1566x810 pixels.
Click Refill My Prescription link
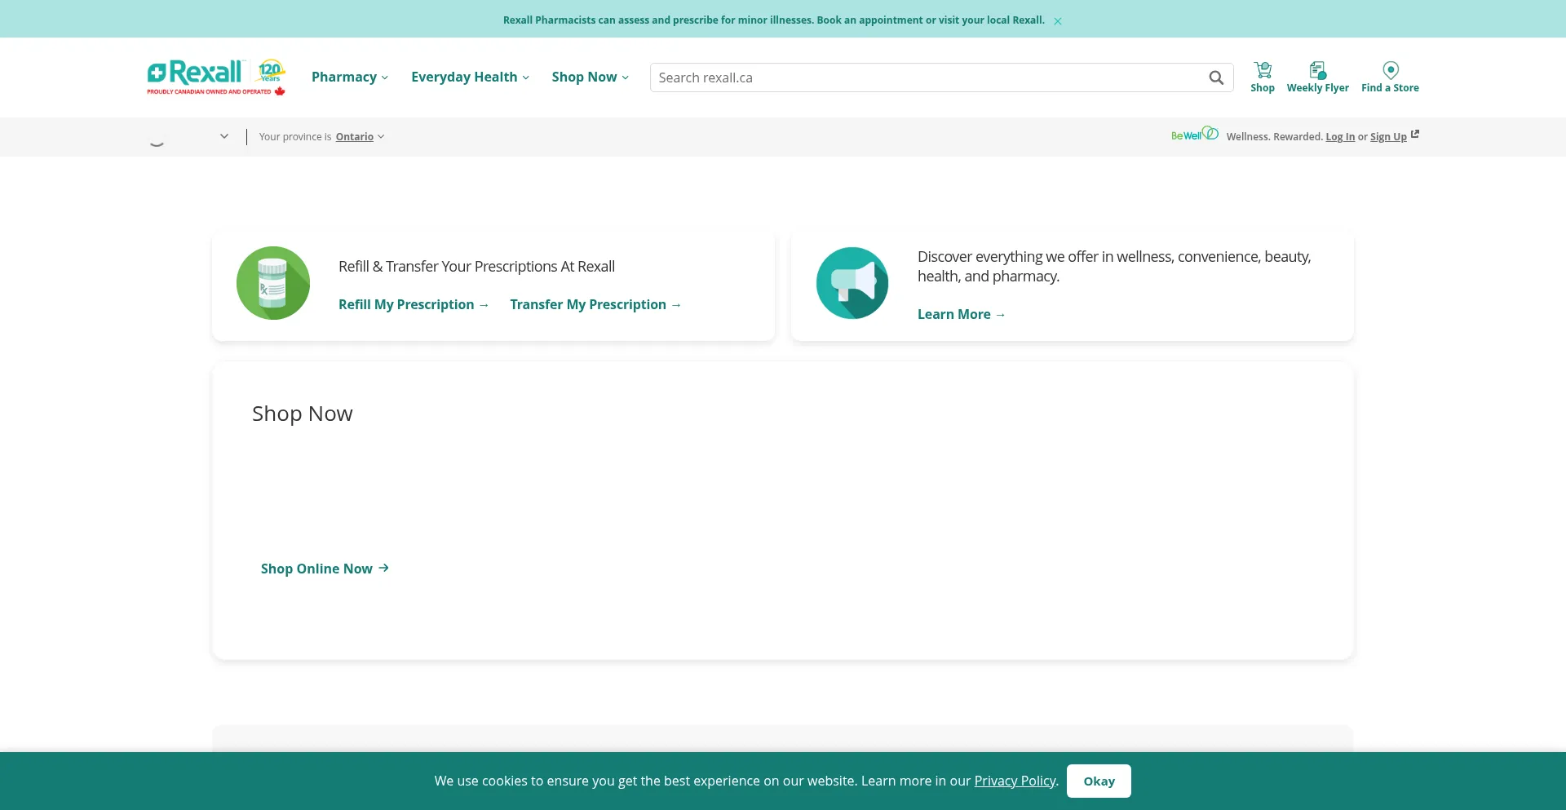click(414, 304)
